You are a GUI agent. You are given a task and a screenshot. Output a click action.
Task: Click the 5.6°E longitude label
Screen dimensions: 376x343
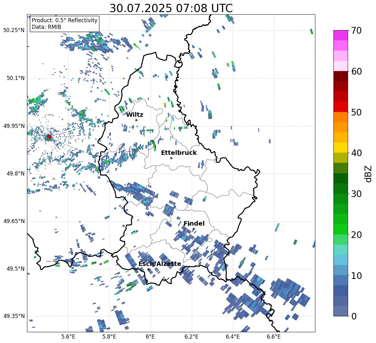click(x=68, y=337)
